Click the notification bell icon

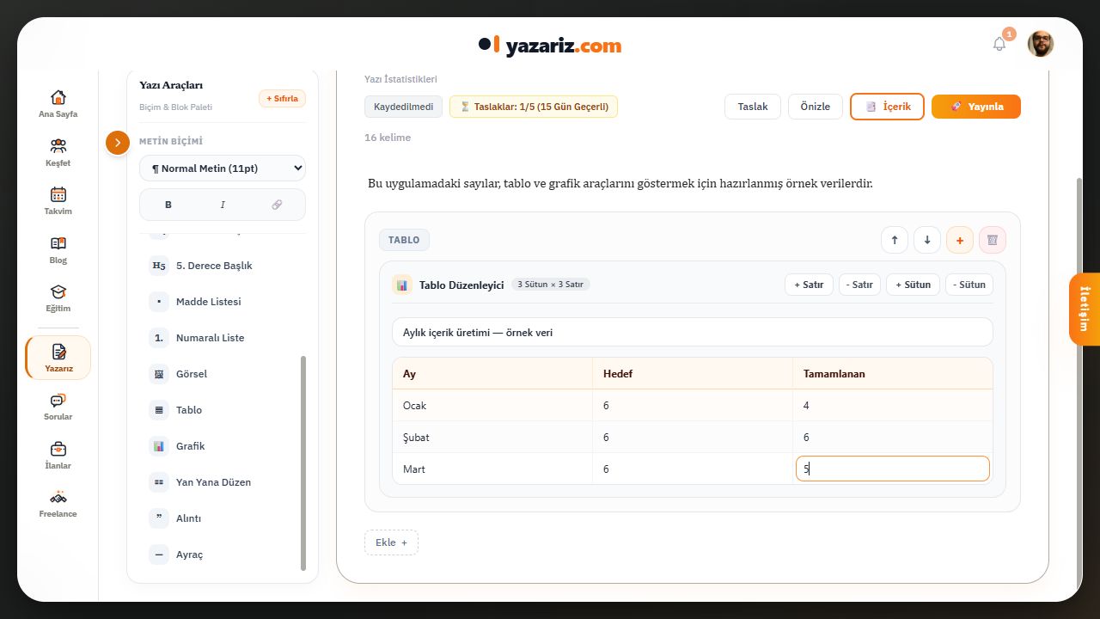pyautogui.click(x=999, y=44)
